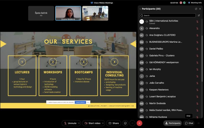204x128 pixels.
Task: Click the muted mic icon for Daniel Pleško
Action: click(x=197, y=49)
